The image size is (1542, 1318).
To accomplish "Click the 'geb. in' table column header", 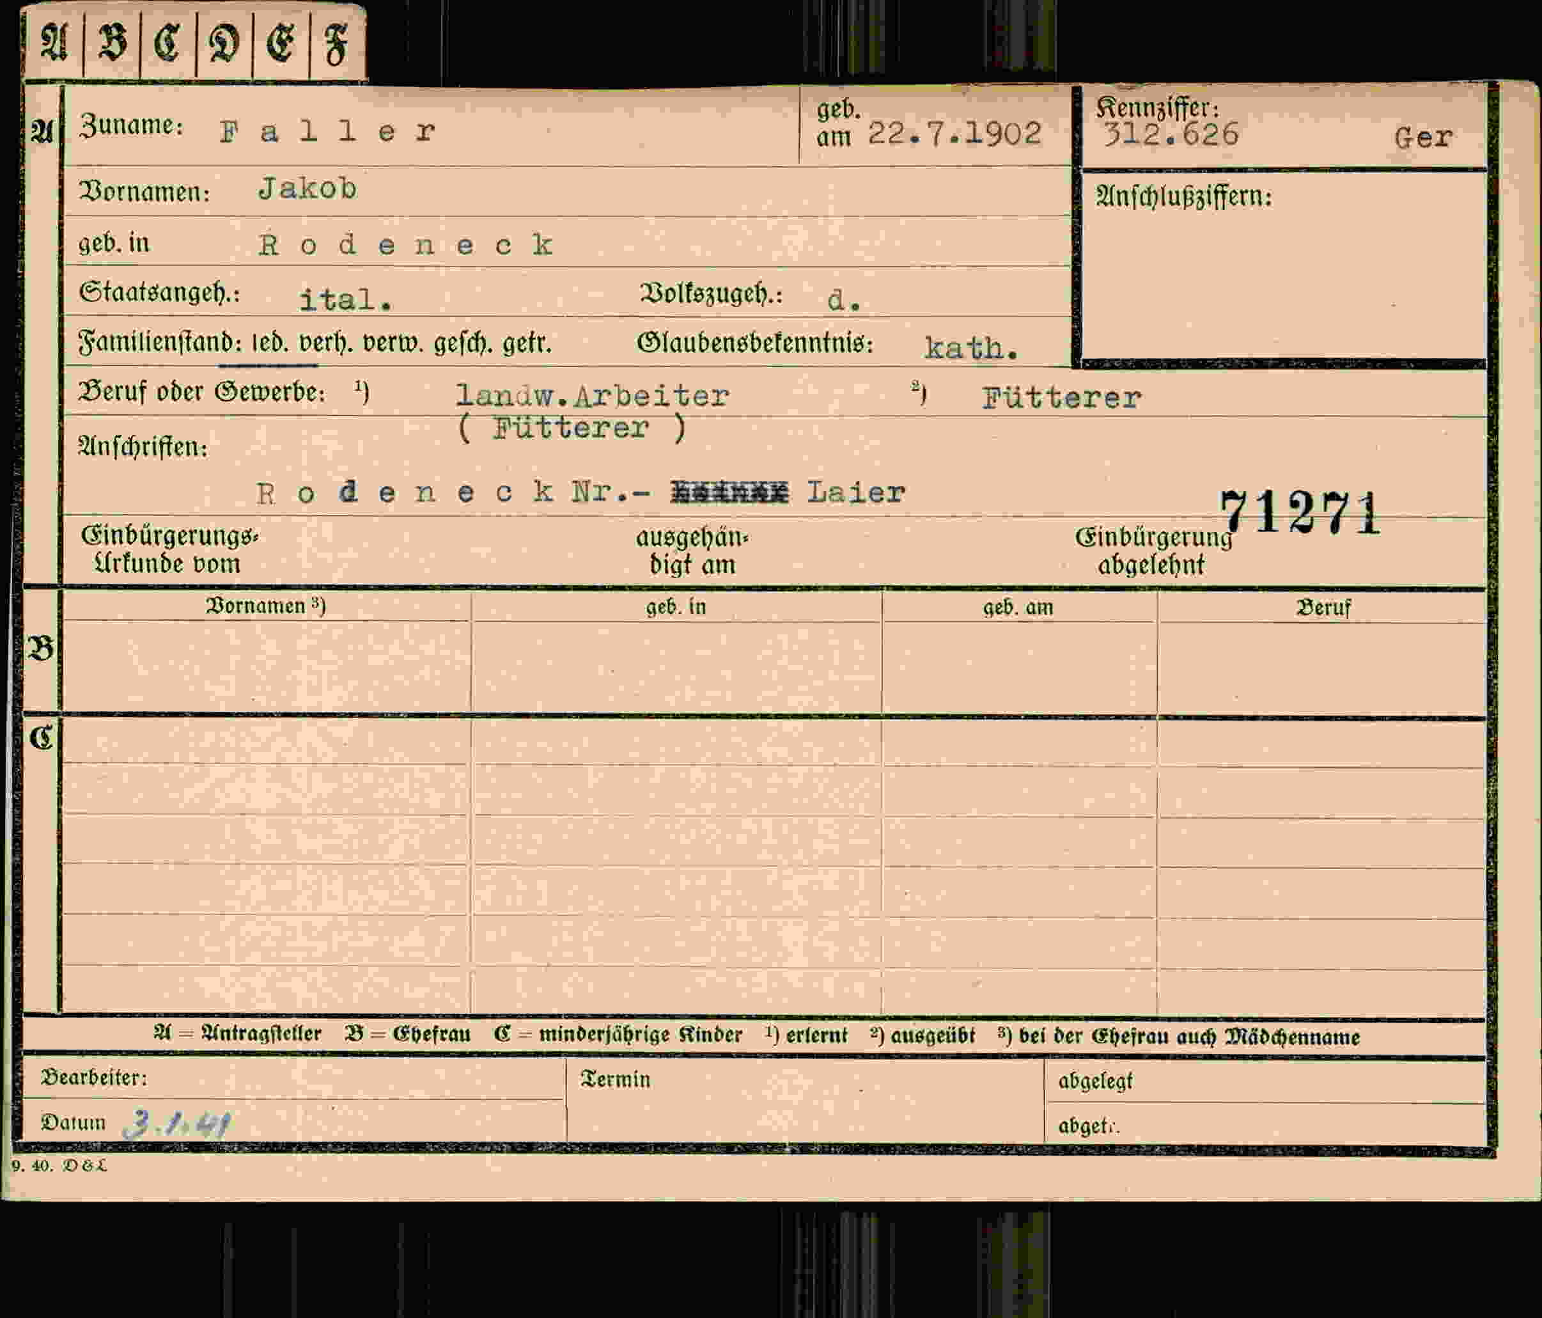I will coord(676,607).
